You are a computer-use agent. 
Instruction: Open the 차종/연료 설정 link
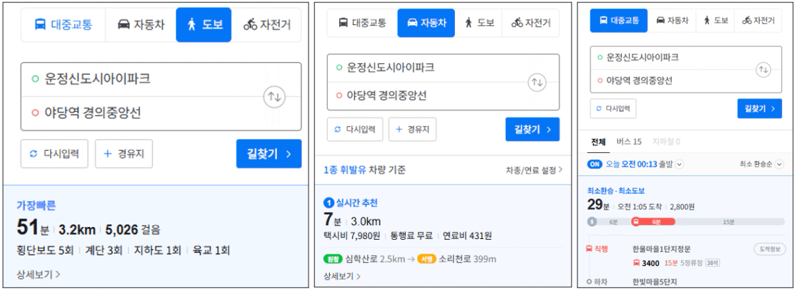coord(534,170)
